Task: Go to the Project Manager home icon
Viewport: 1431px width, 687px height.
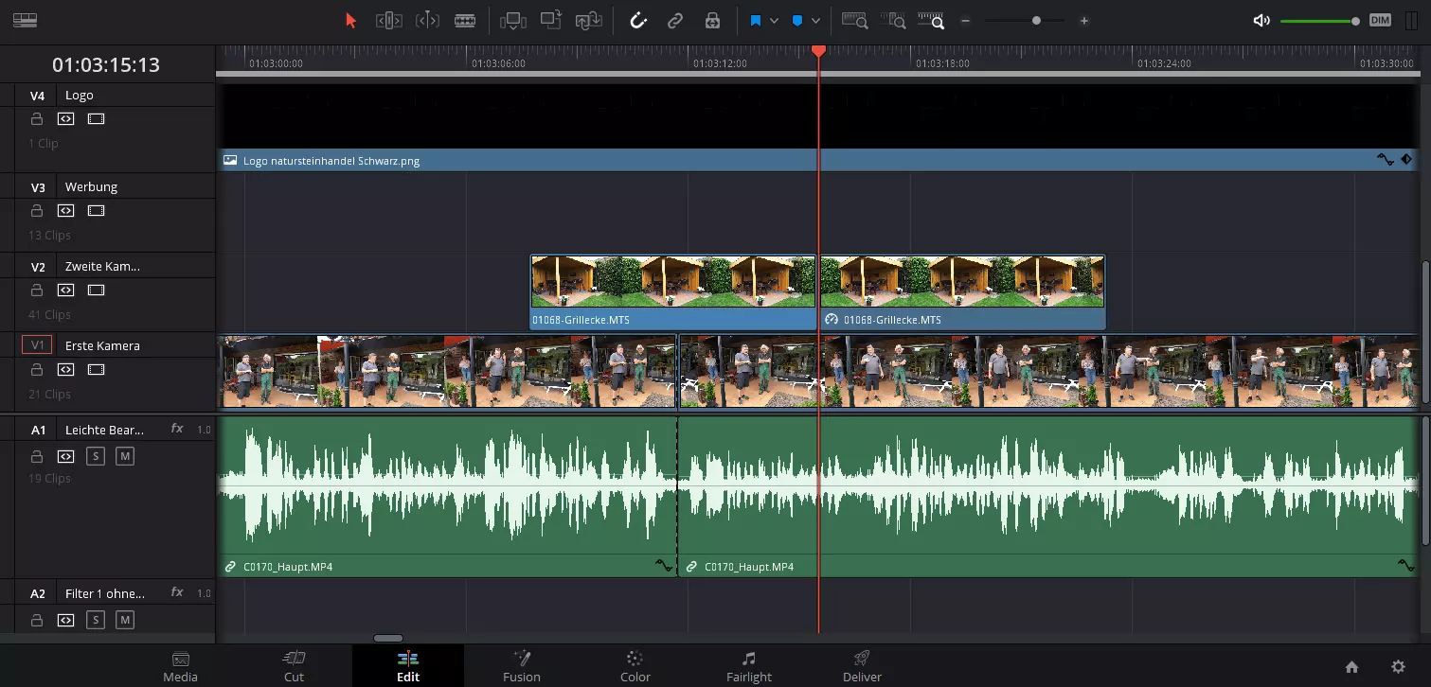Action: 1351,666
